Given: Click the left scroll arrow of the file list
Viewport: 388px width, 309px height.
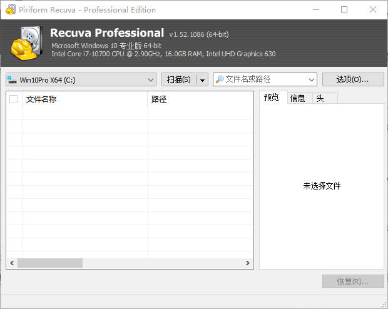Looking at the screenshot, I should pyautogui.click(x=12, y=263).
